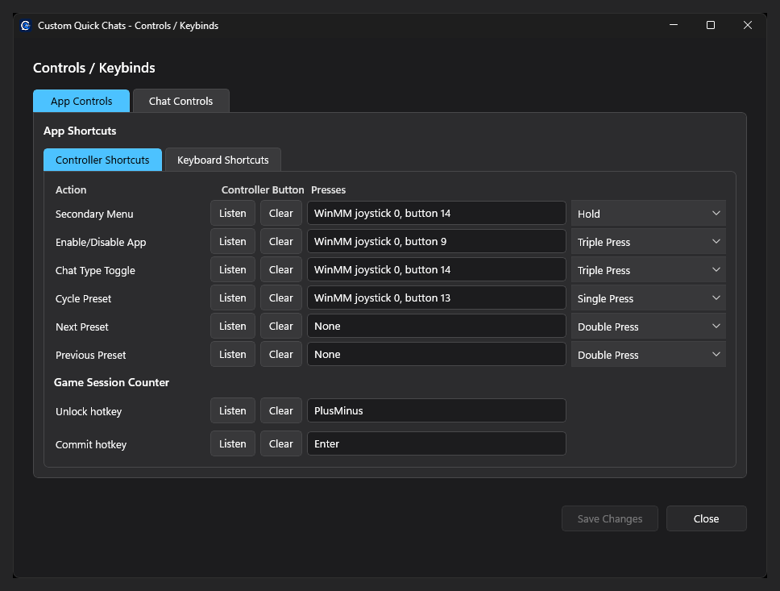Click the Secondary Menu action label
The height and width of the screenshot is (591, 780).
[x=94, y=214]
